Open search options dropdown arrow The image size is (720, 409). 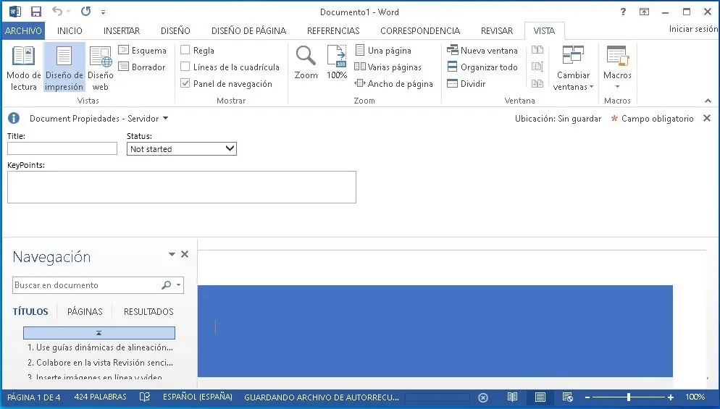click(179, 285)
